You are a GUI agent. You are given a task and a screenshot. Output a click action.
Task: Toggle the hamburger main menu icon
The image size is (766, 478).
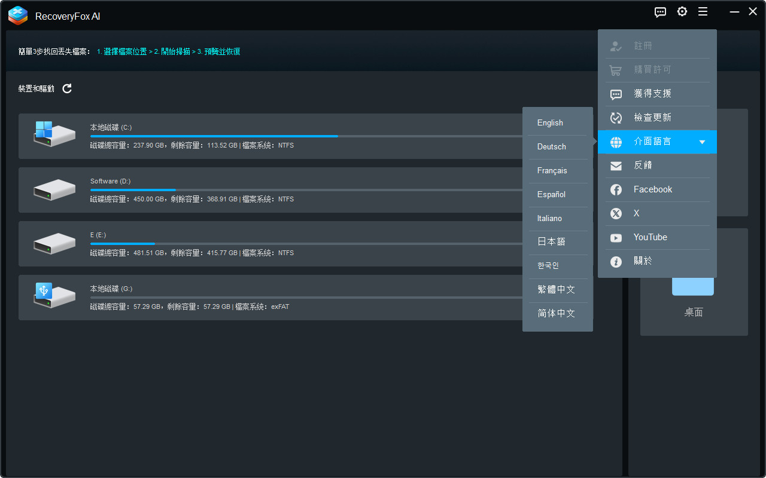coord(703,12)
